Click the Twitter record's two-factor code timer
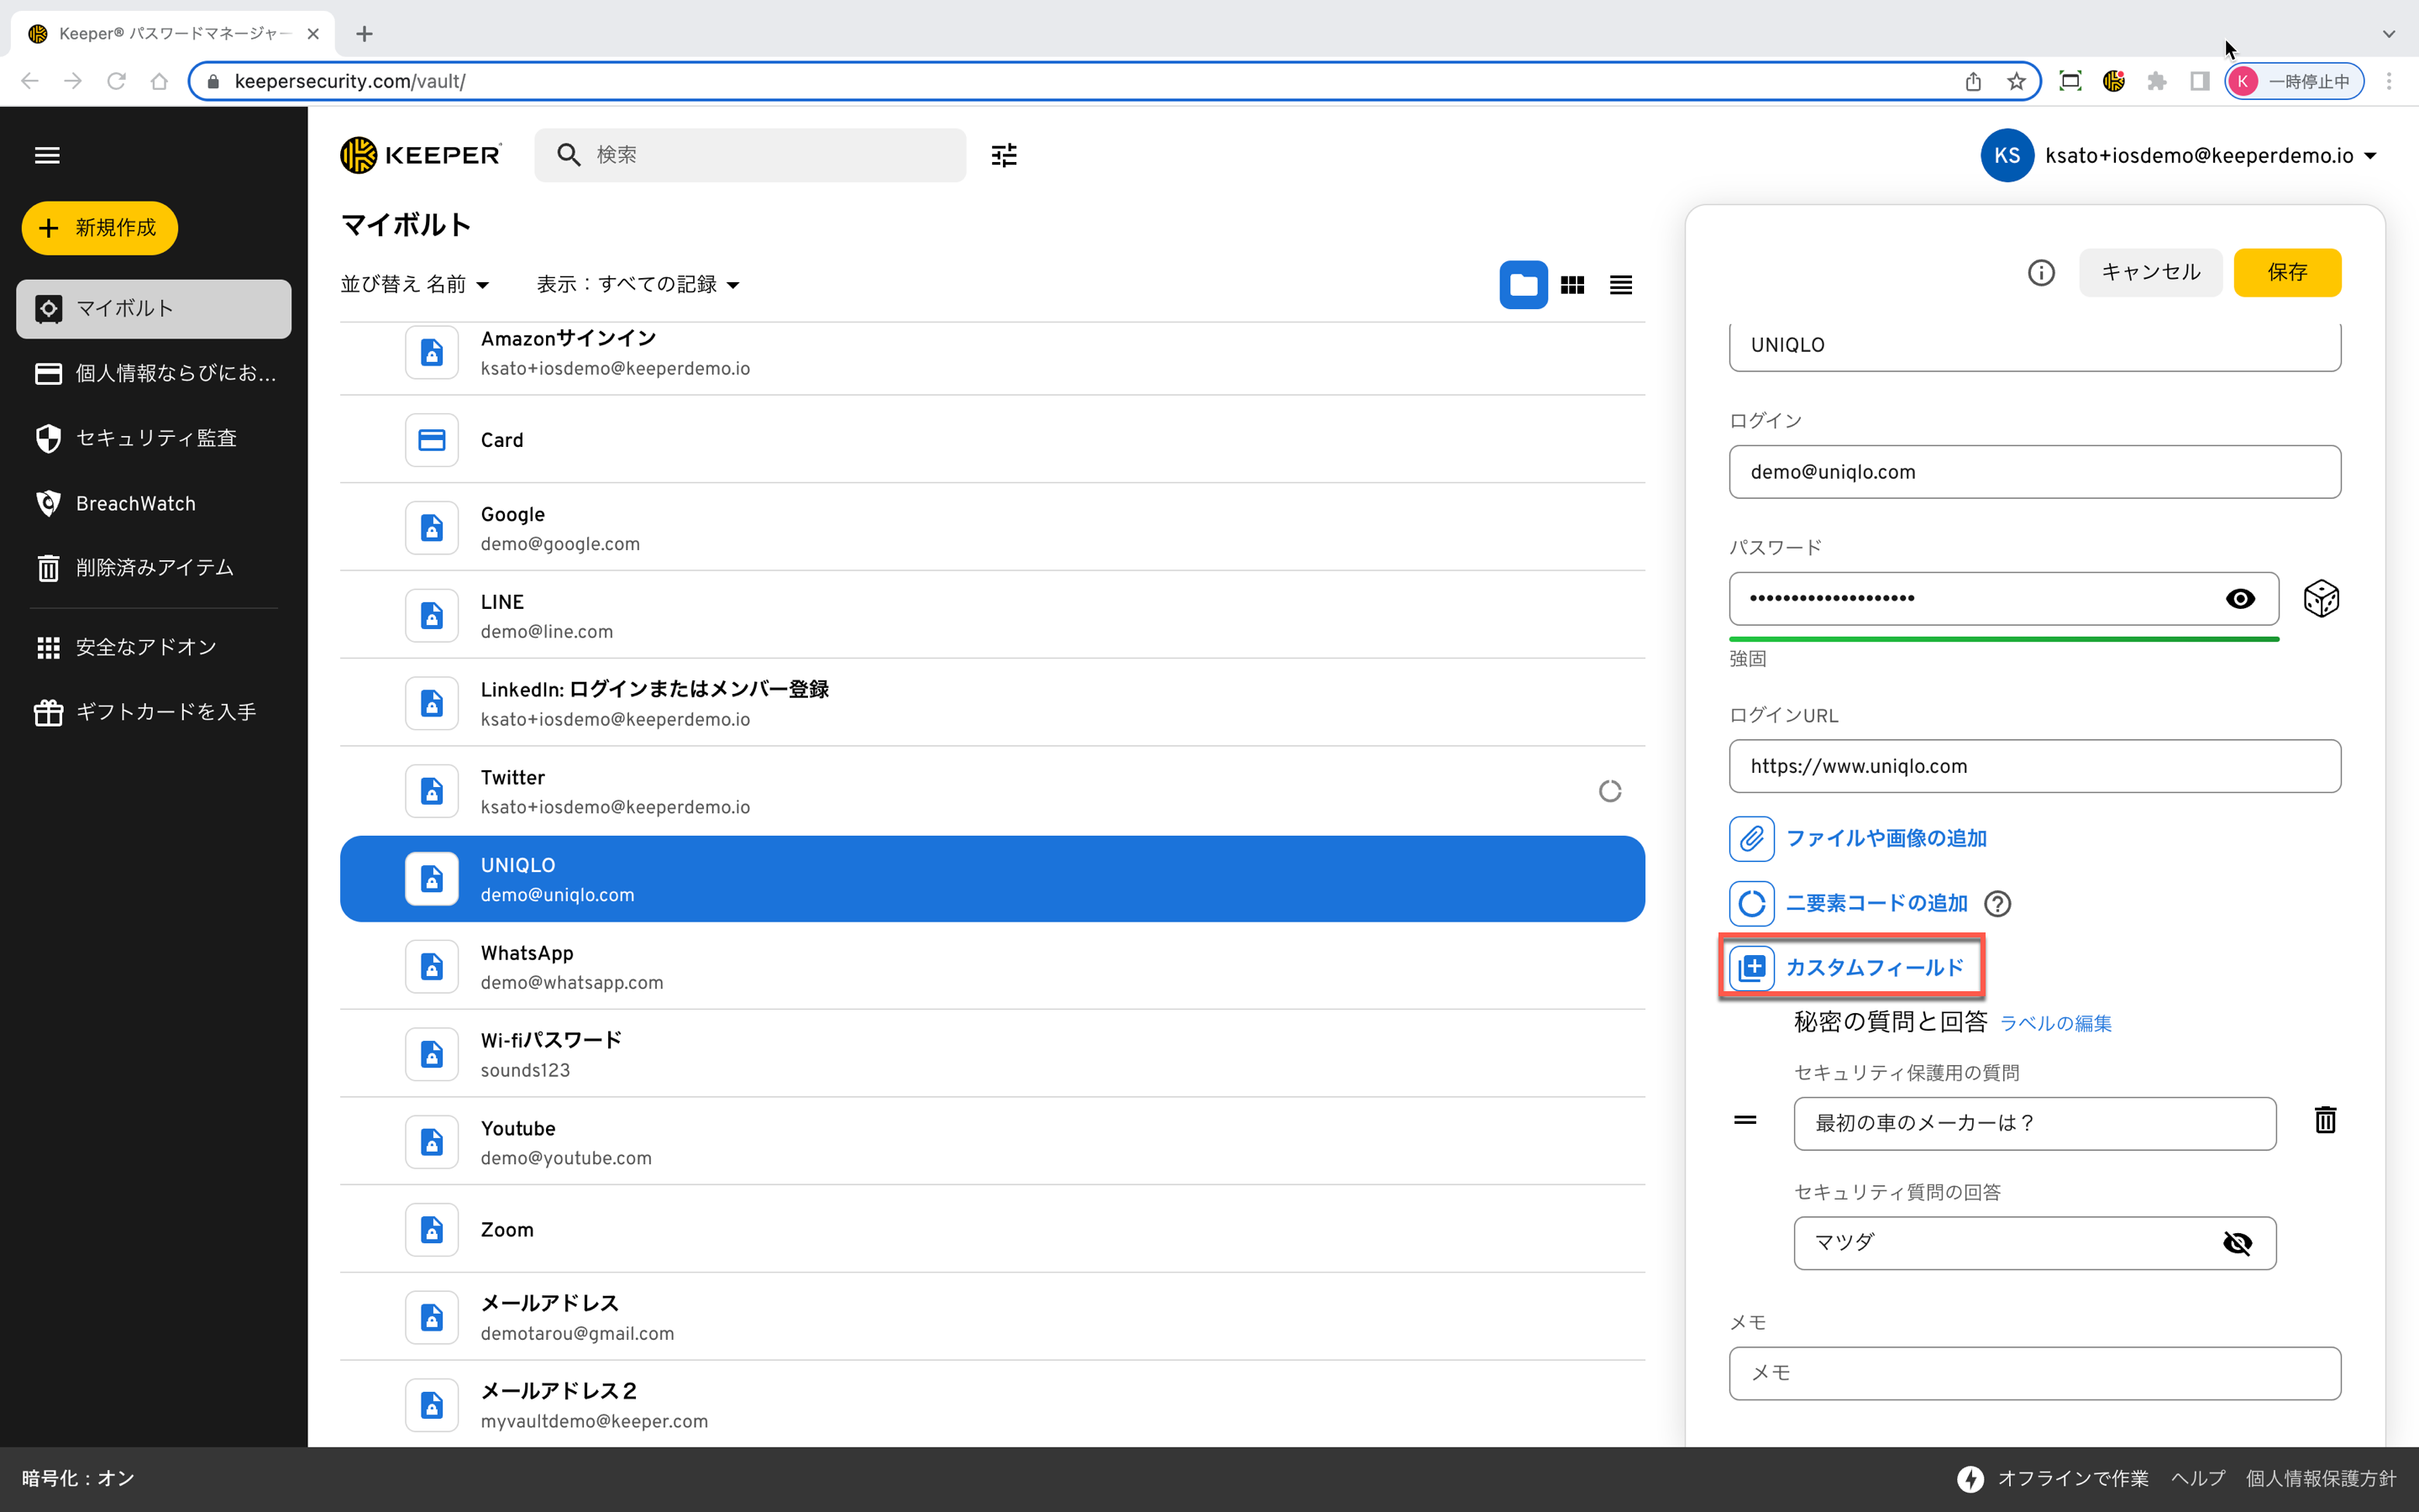 tap(1609, 791)
